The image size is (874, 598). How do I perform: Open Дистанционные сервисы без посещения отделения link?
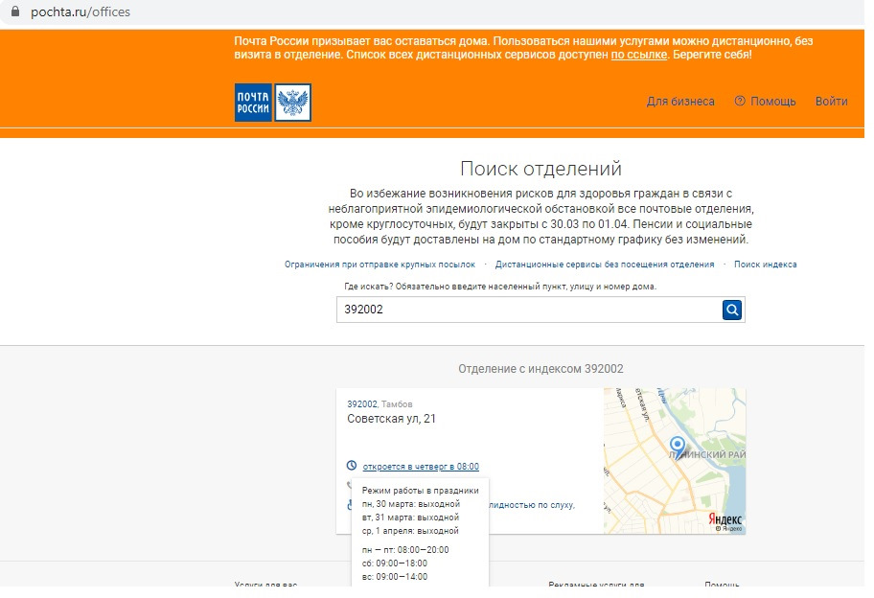click(604, 264)
